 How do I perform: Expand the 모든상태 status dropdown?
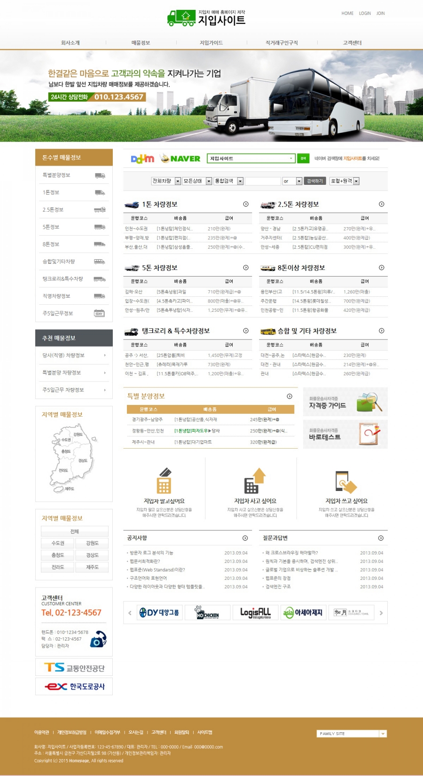[197, 181]
